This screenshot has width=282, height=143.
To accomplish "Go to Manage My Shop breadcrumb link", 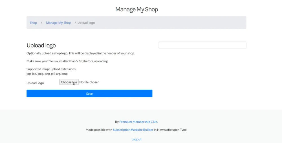I will click(x=58, y=23).
